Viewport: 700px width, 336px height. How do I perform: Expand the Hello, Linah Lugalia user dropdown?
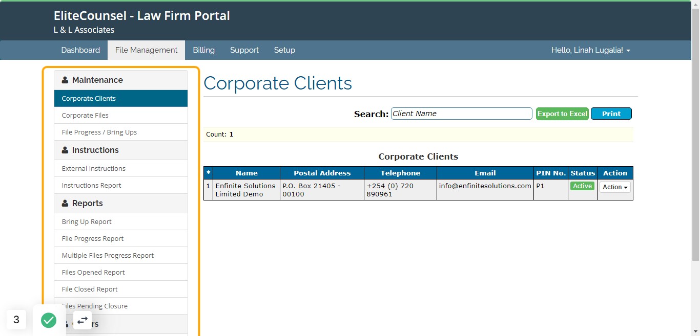click(x=590, y=50)
